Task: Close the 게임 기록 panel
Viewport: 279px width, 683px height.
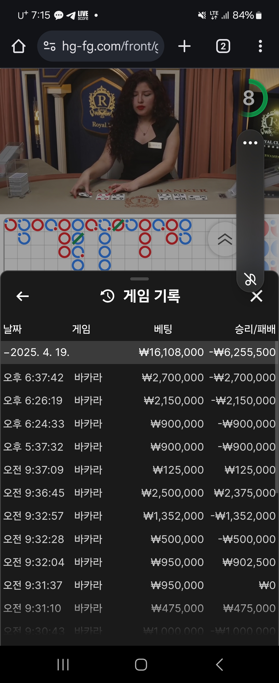Action: click(x=256, y=296)
